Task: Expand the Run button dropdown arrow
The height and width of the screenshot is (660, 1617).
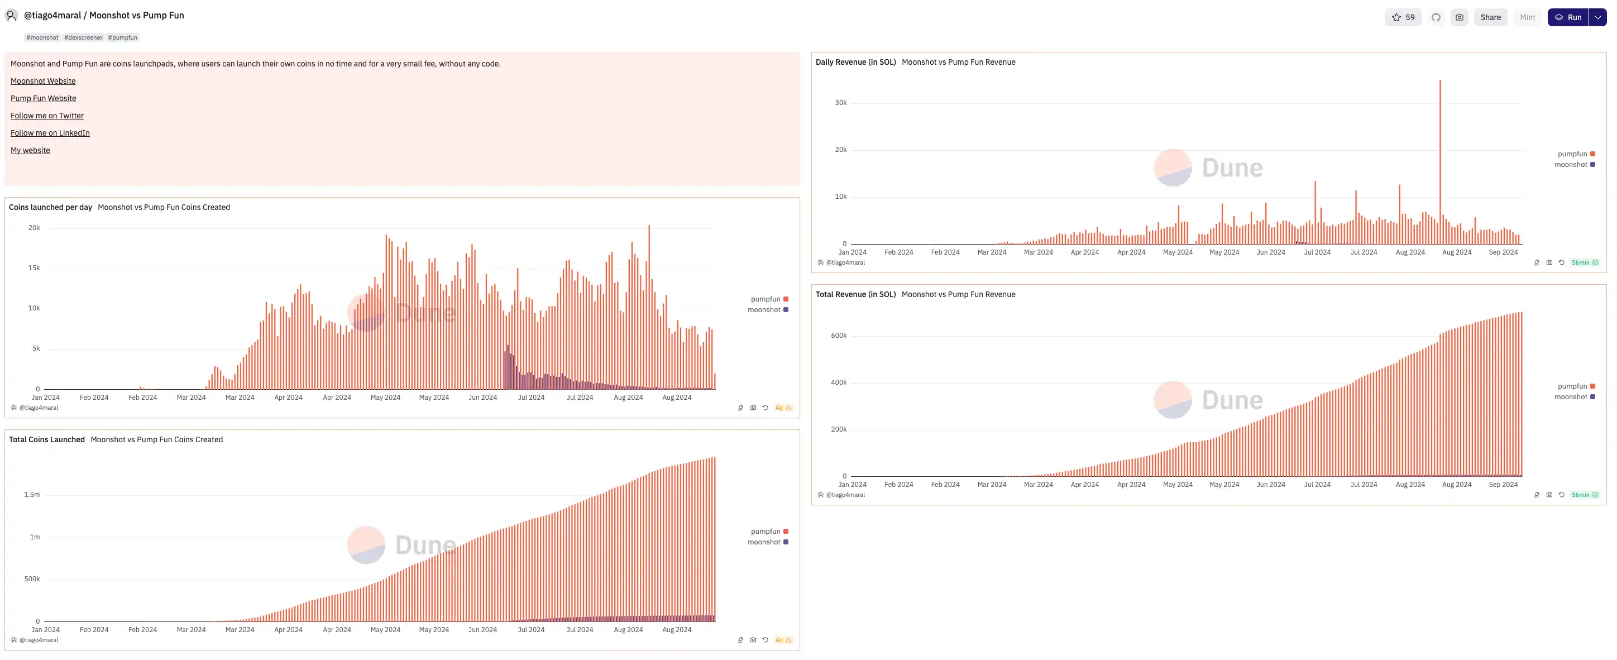Action: [x=1597, y=17]
